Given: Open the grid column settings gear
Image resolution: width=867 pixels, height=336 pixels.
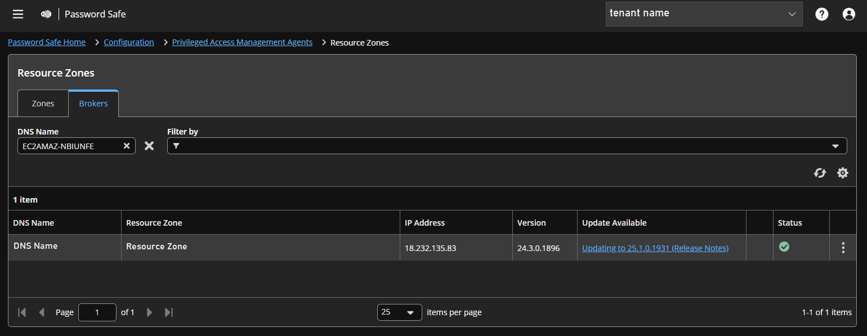Looking at the screenshot, I should (842, 173).
